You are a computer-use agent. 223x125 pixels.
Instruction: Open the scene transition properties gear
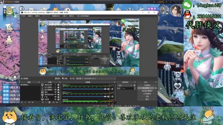point(134,85)
